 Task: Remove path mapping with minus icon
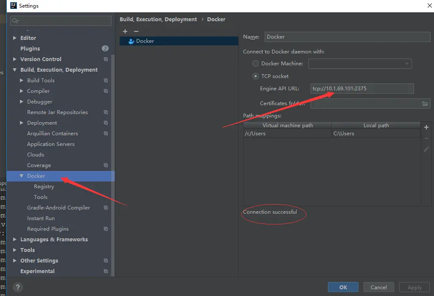point(426,138)
